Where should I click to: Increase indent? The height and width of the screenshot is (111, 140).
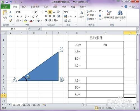click(x=50, y=20)
